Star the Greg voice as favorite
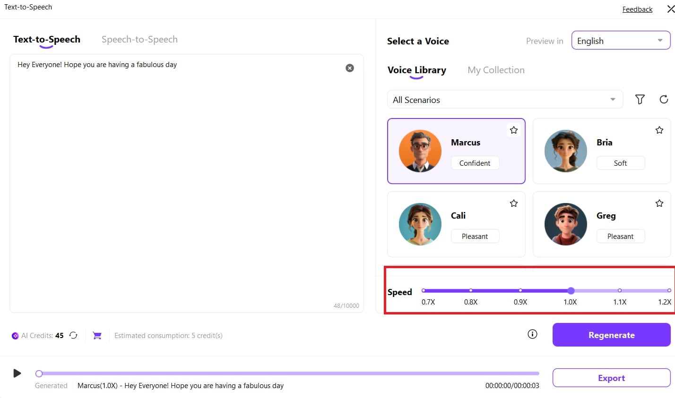 point(659,203)
